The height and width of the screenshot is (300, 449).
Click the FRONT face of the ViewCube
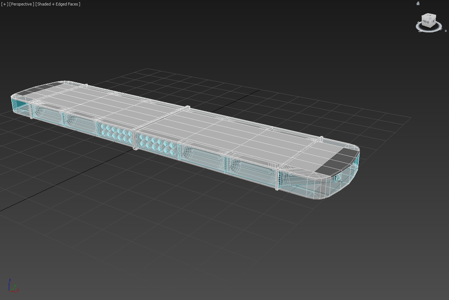coord(426,22)
